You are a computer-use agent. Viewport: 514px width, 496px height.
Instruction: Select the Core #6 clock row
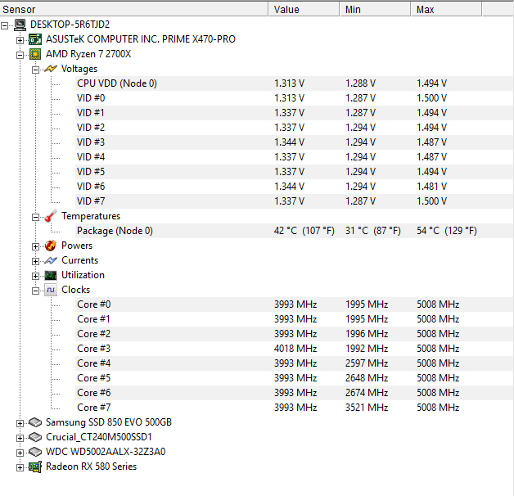pyautogui.click(x=295, y=393)
